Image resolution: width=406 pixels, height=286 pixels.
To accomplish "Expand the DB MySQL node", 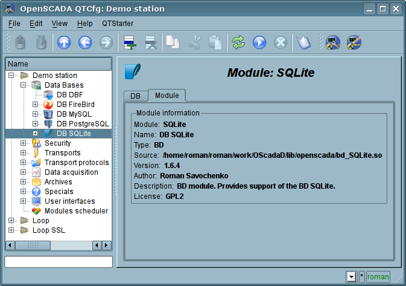I will [x=35, y=114].
